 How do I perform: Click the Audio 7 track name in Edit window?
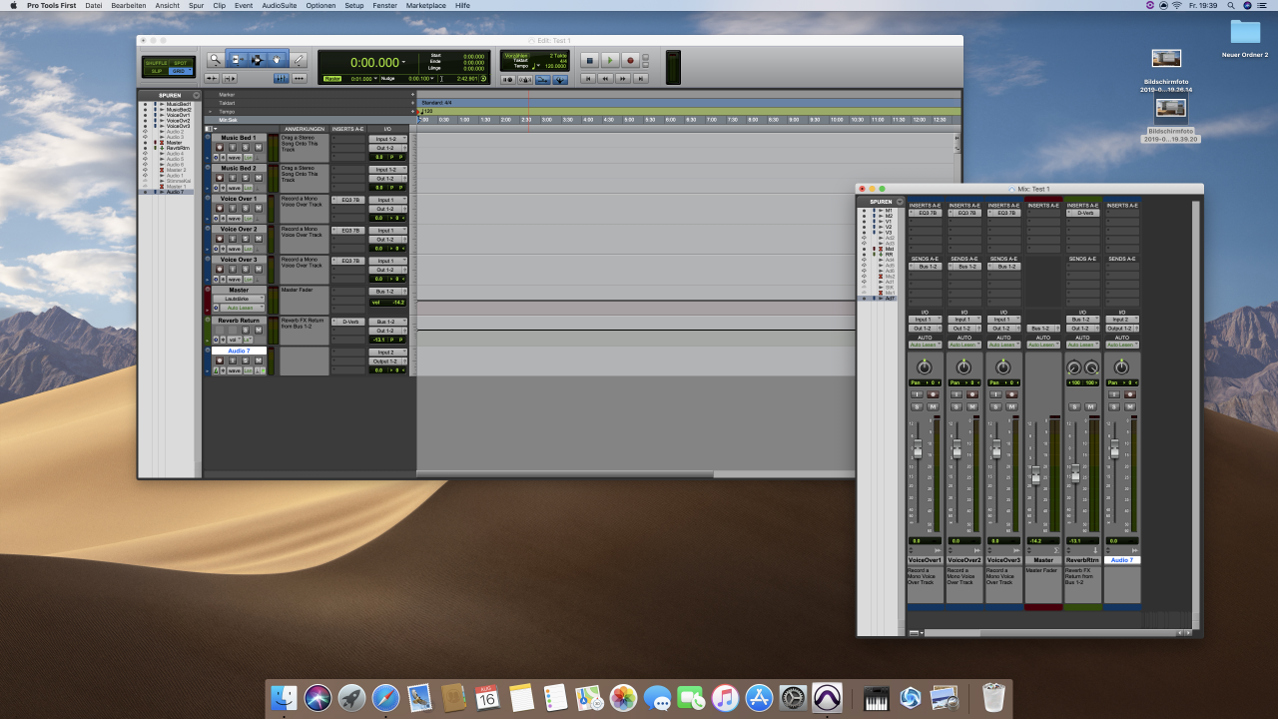[x=239, y=351]
